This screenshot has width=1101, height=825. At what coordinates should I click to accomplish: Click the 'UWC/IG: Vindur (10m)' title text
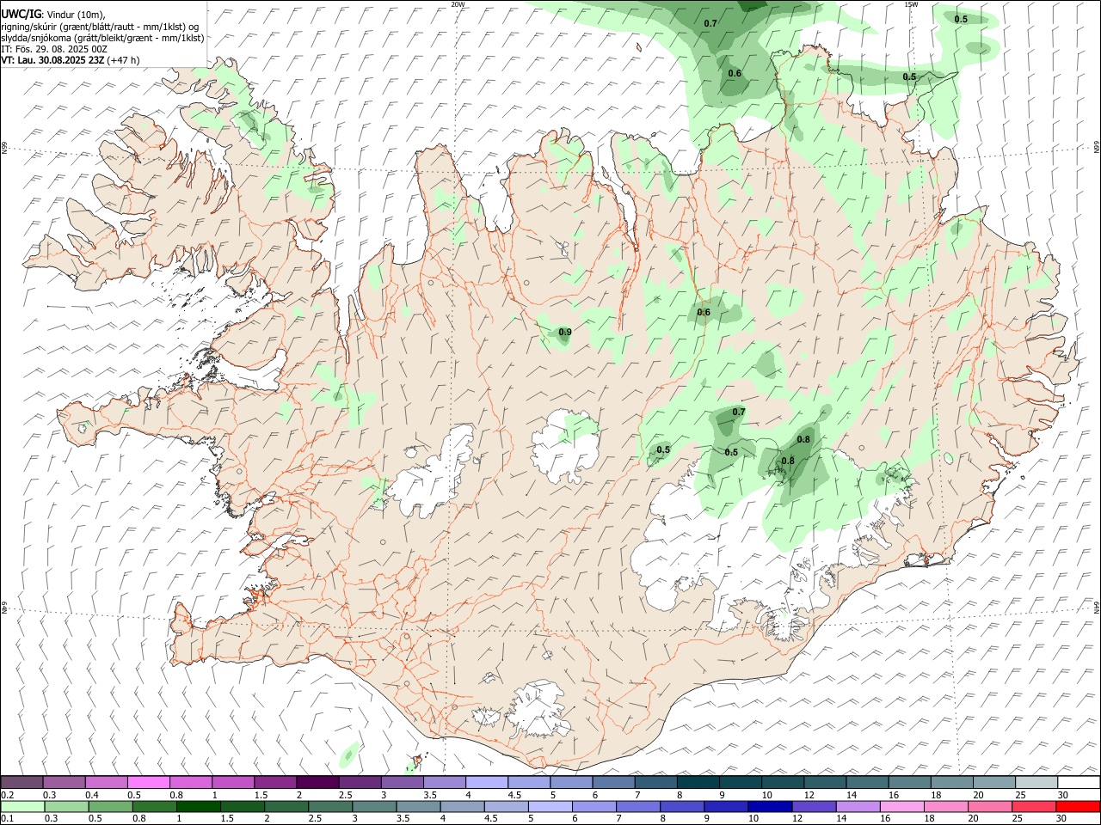pos(52,14)
